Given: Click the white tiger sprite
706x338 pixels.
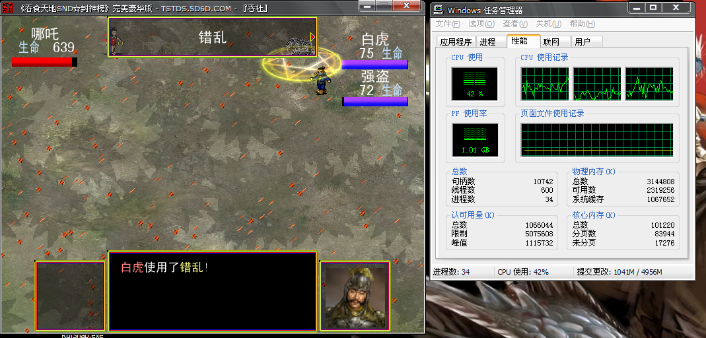Looking at the screenshot, I should click(299, 46).
